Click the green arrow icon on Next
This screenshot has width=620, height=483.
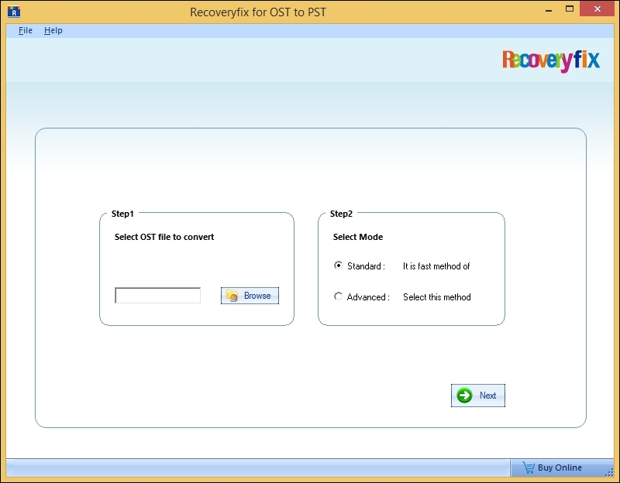pyautogui.click(x=464, y=396)
